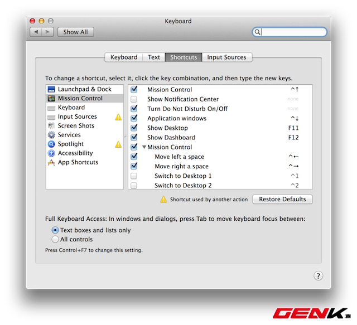Switch to the Text tab
The height and width of the screenshot is (325, 357).
tap(154, 57)
